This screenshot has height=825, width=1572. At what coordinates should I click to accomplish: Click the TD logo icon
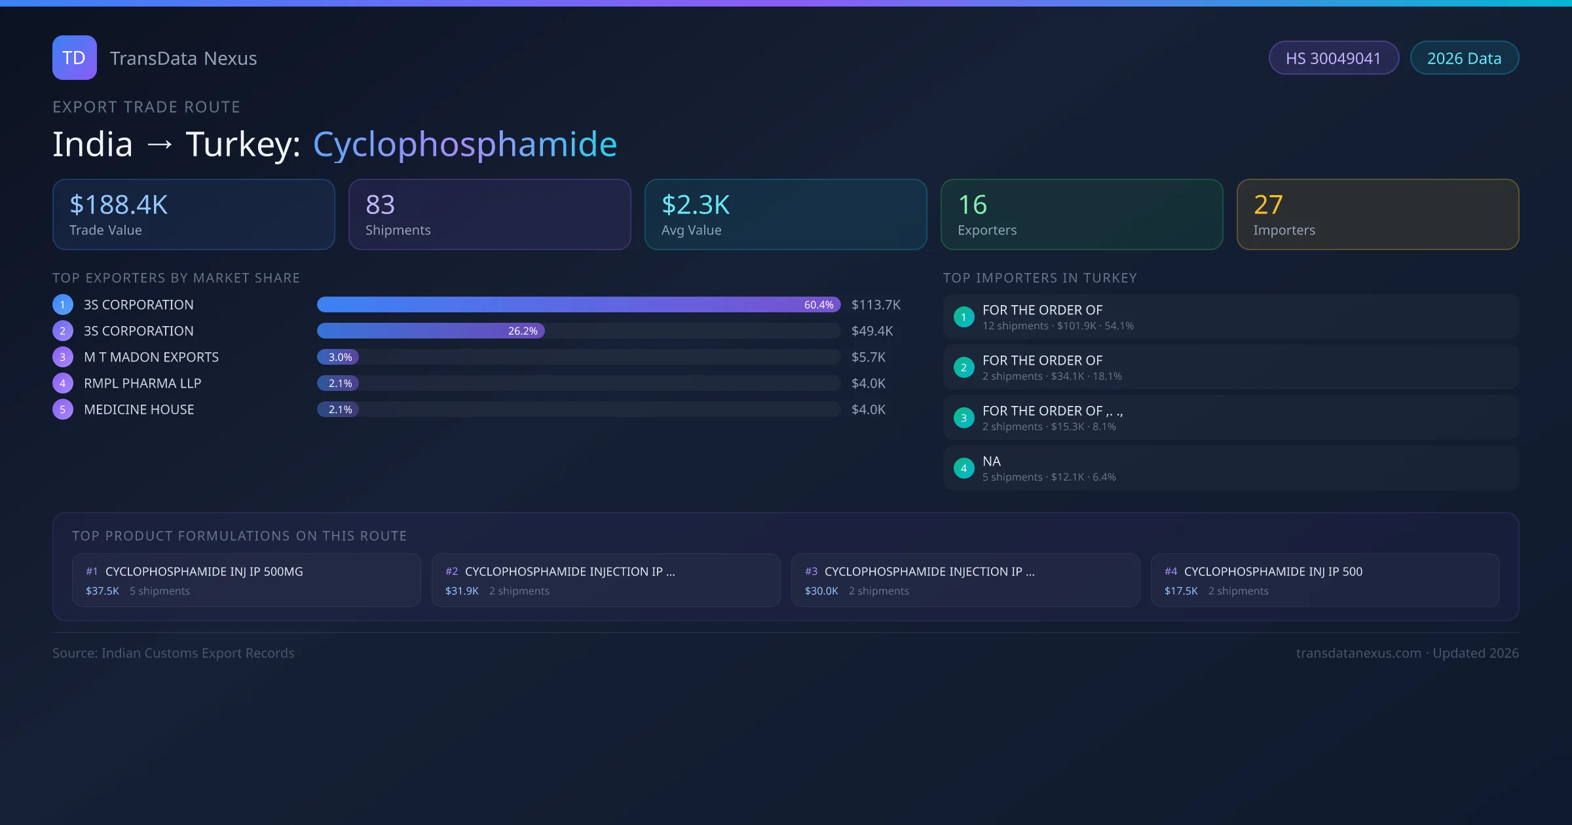click(74, 58)
